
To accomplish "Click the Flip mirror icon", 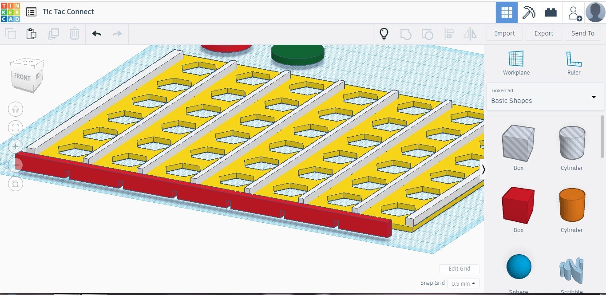I will (470, 34).
